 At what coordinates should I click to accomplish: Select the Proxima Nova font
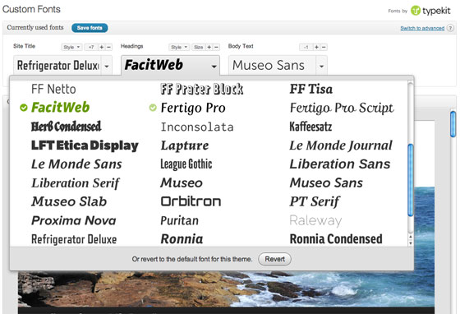[x=74, y=220]
